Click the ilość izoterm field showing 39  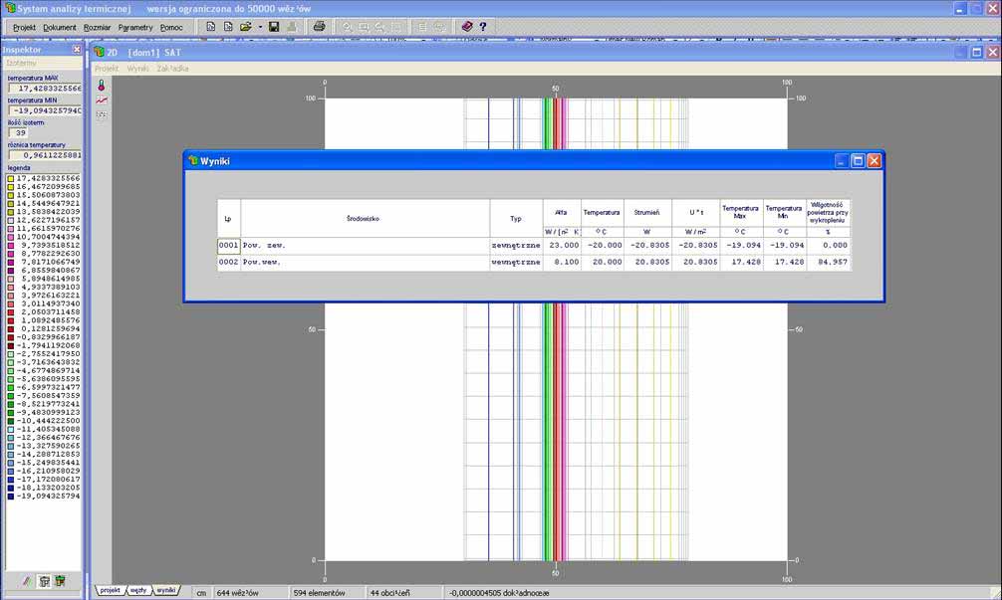pyautogui.click(x=18, y=132)
